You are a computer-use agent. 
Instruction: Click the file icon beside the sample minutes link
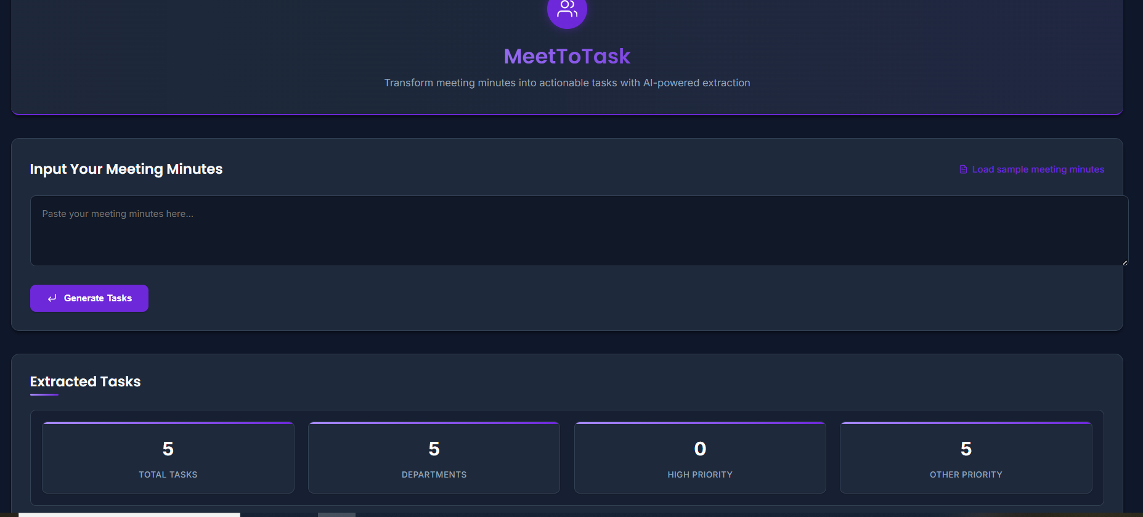(962, 169)
